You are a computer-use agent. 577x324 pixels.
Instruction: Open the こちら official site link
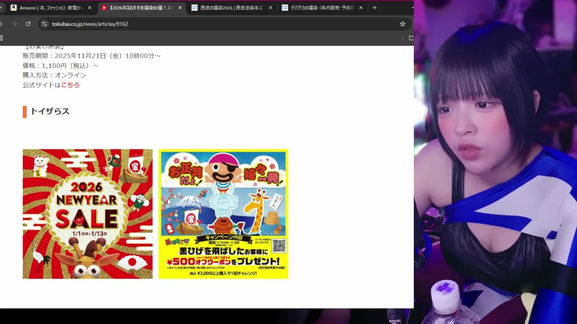70,85
